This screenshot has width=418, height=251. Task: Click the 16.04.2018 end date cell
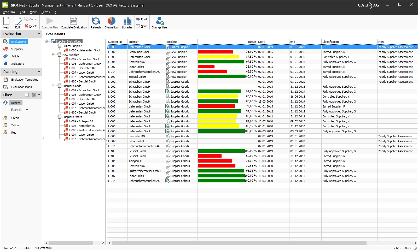pyautogui.click(x=305, y=97)
